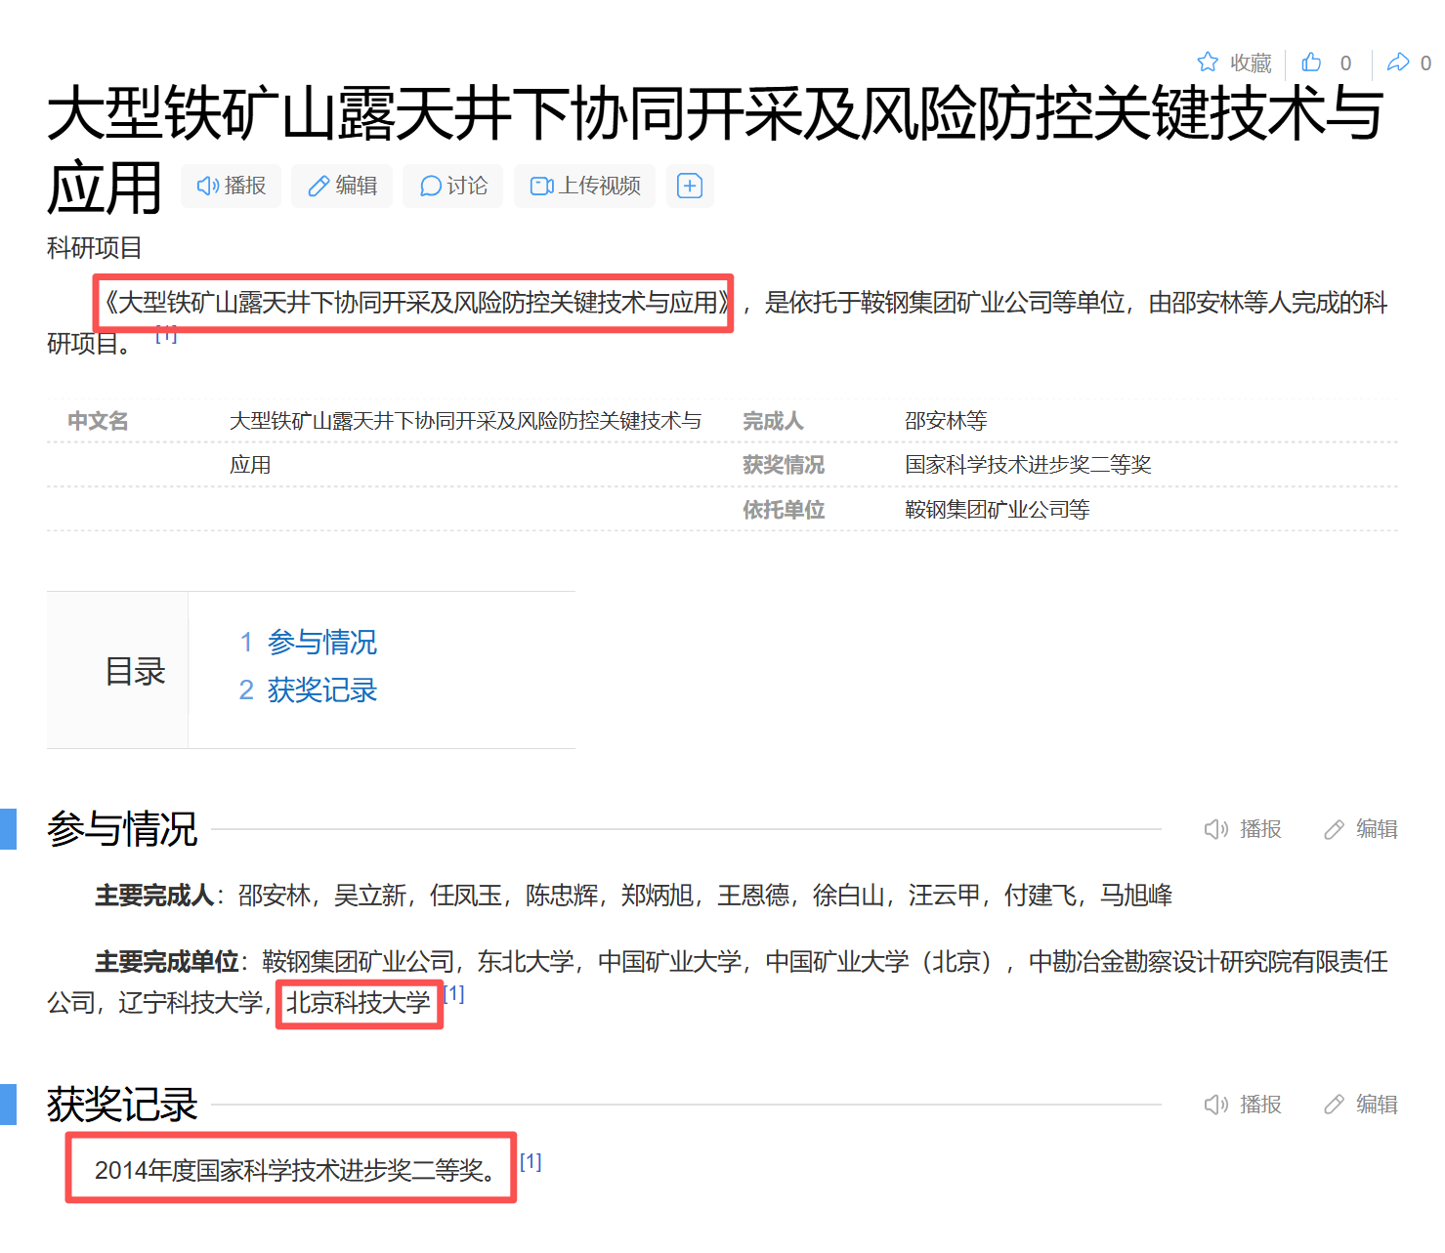This screenshot has height=1253, width=1445.
Task: Open reference [1] after the intro paragraph
Action: pos(166,334)
